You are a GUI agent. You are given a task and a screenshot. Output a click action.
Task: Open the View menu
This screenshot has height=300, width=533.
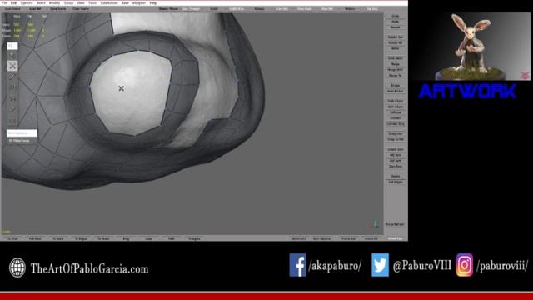pyautogui.click(x=81, y=2)
